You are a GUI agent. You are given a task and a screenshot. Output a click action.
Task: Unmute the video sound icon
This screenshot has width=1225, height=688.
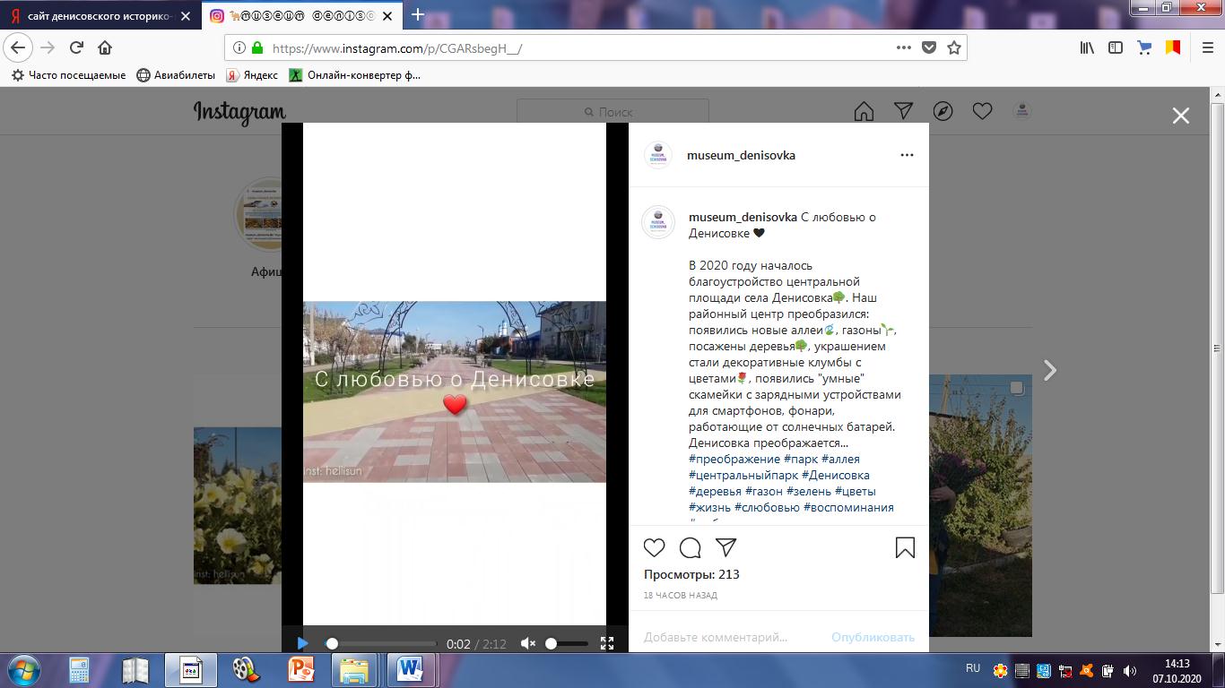528,643
